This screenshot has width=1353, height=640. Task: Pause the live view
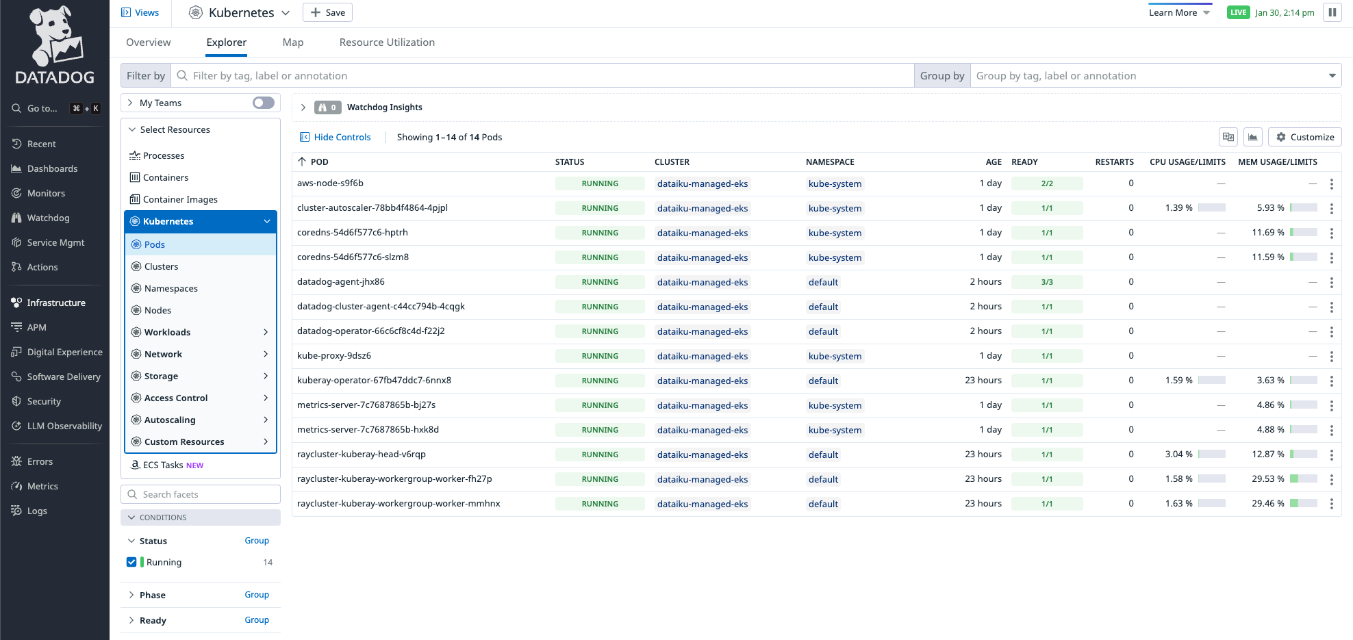point(1332,12)
